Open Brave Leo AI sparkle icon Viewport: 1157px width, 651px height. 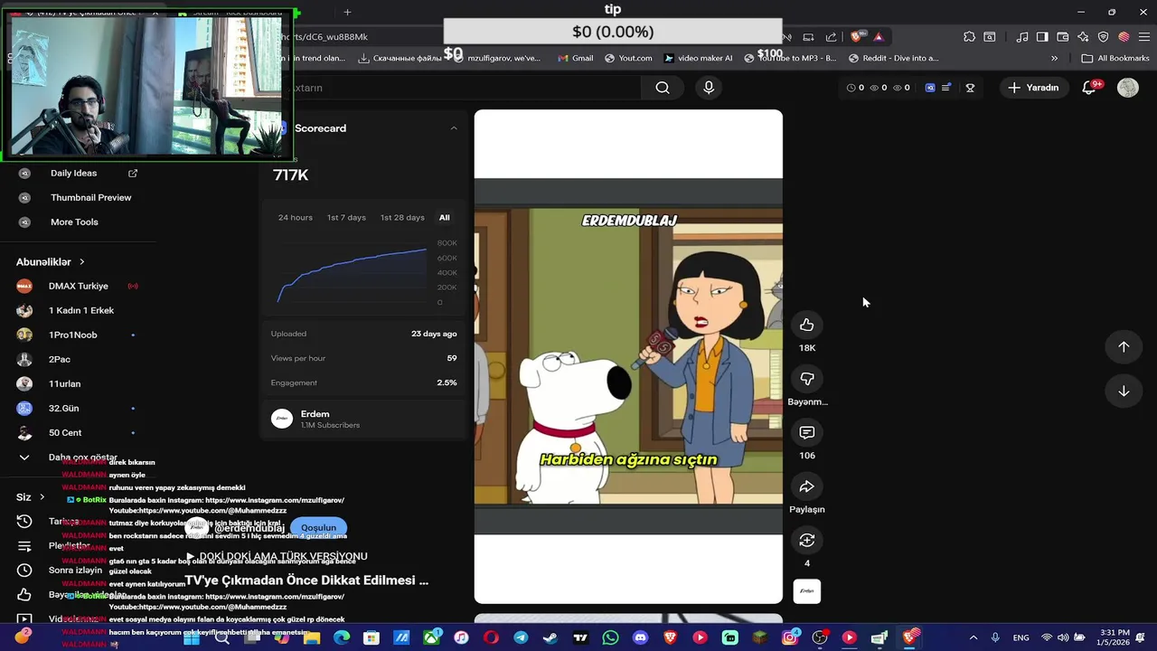pos(1083,37)
